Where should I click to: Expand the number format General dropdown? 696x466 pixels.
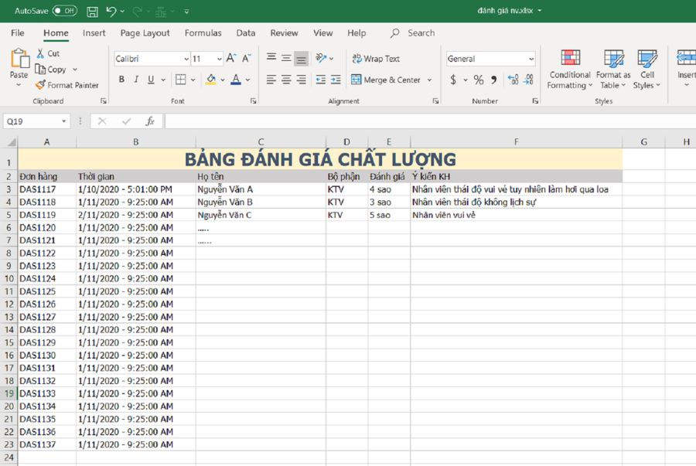(531, 59)
